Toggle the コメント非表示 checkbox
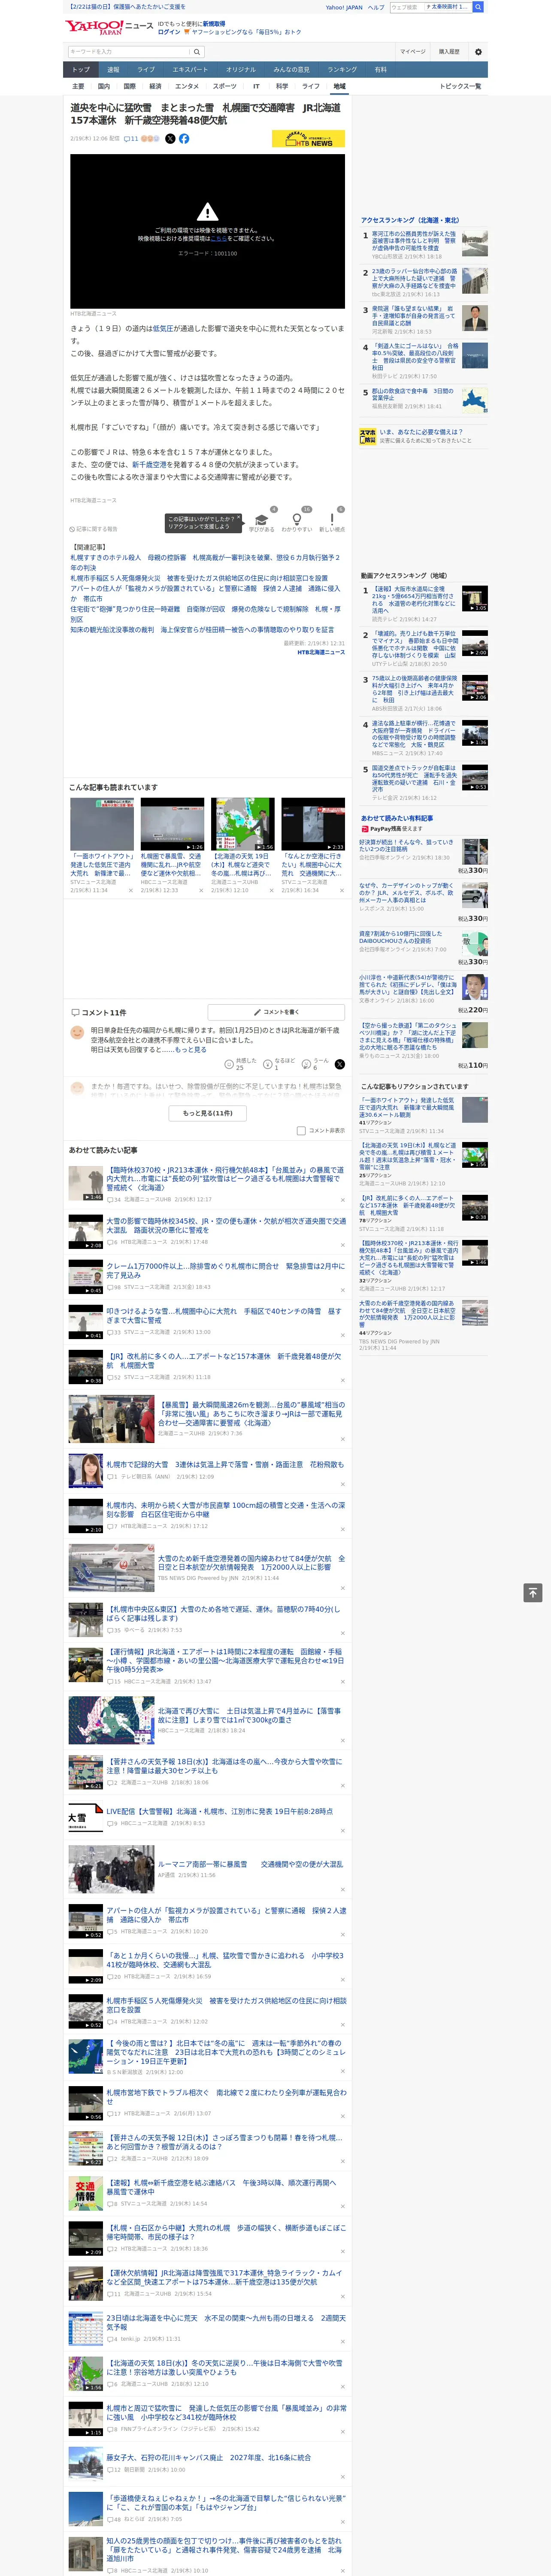The height and width of the screenshot is (2576, 551). [x=301, y=1131]
